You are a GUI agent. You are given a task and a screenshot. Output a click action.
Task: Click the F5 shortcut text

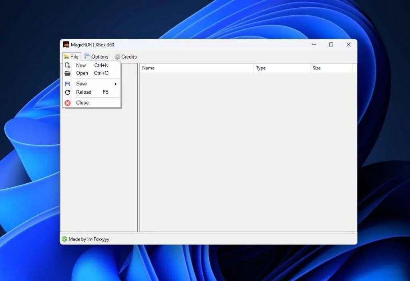tap(105, 92)
